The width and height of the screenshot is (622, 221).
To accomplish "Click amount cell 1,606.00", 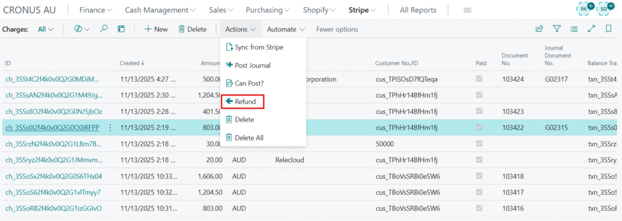I will coord(210,176).
